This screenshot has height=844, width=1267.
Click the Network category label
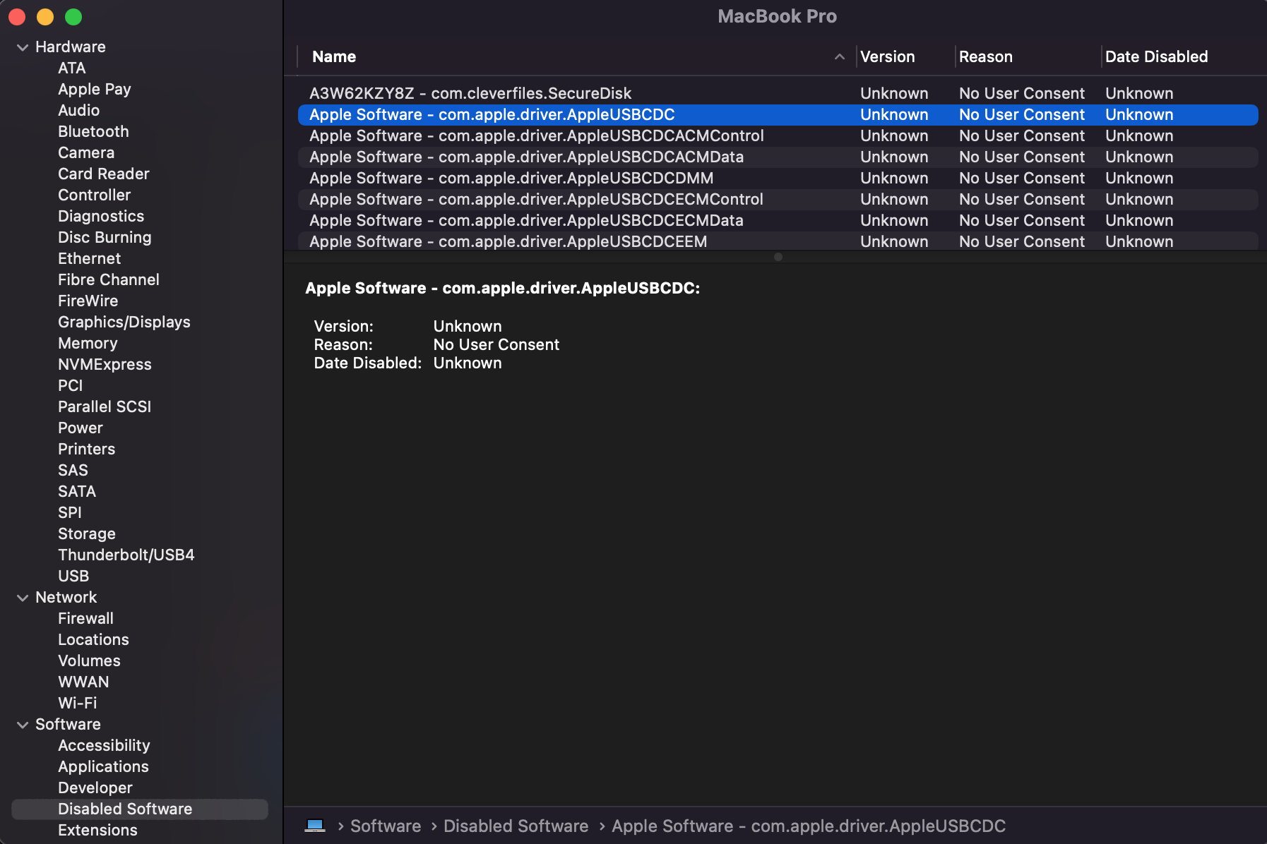click(66, 598)
